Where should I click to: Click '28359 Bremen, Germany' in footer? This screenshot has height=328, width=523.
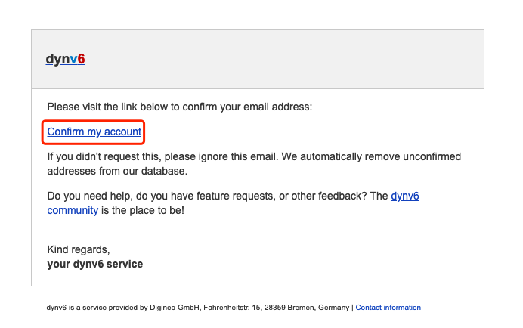pos(307,308)
